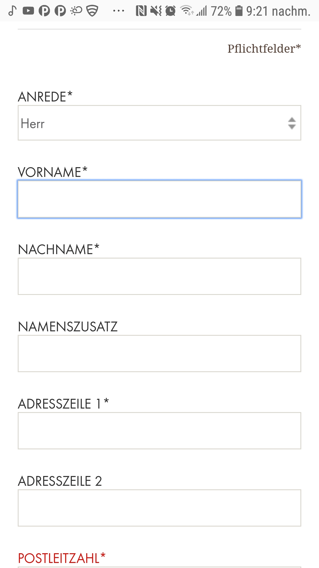This screenshot has width=319, height=568.
Task: Tap the NFC status icon
Action: [141, 10]
